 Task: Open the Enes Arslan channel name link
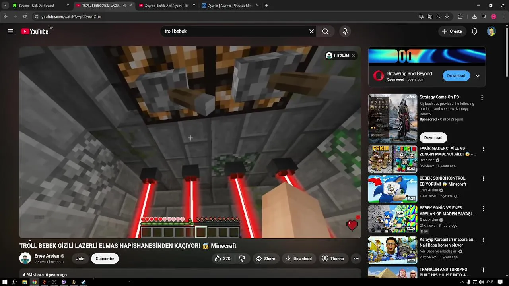point(47,256)
